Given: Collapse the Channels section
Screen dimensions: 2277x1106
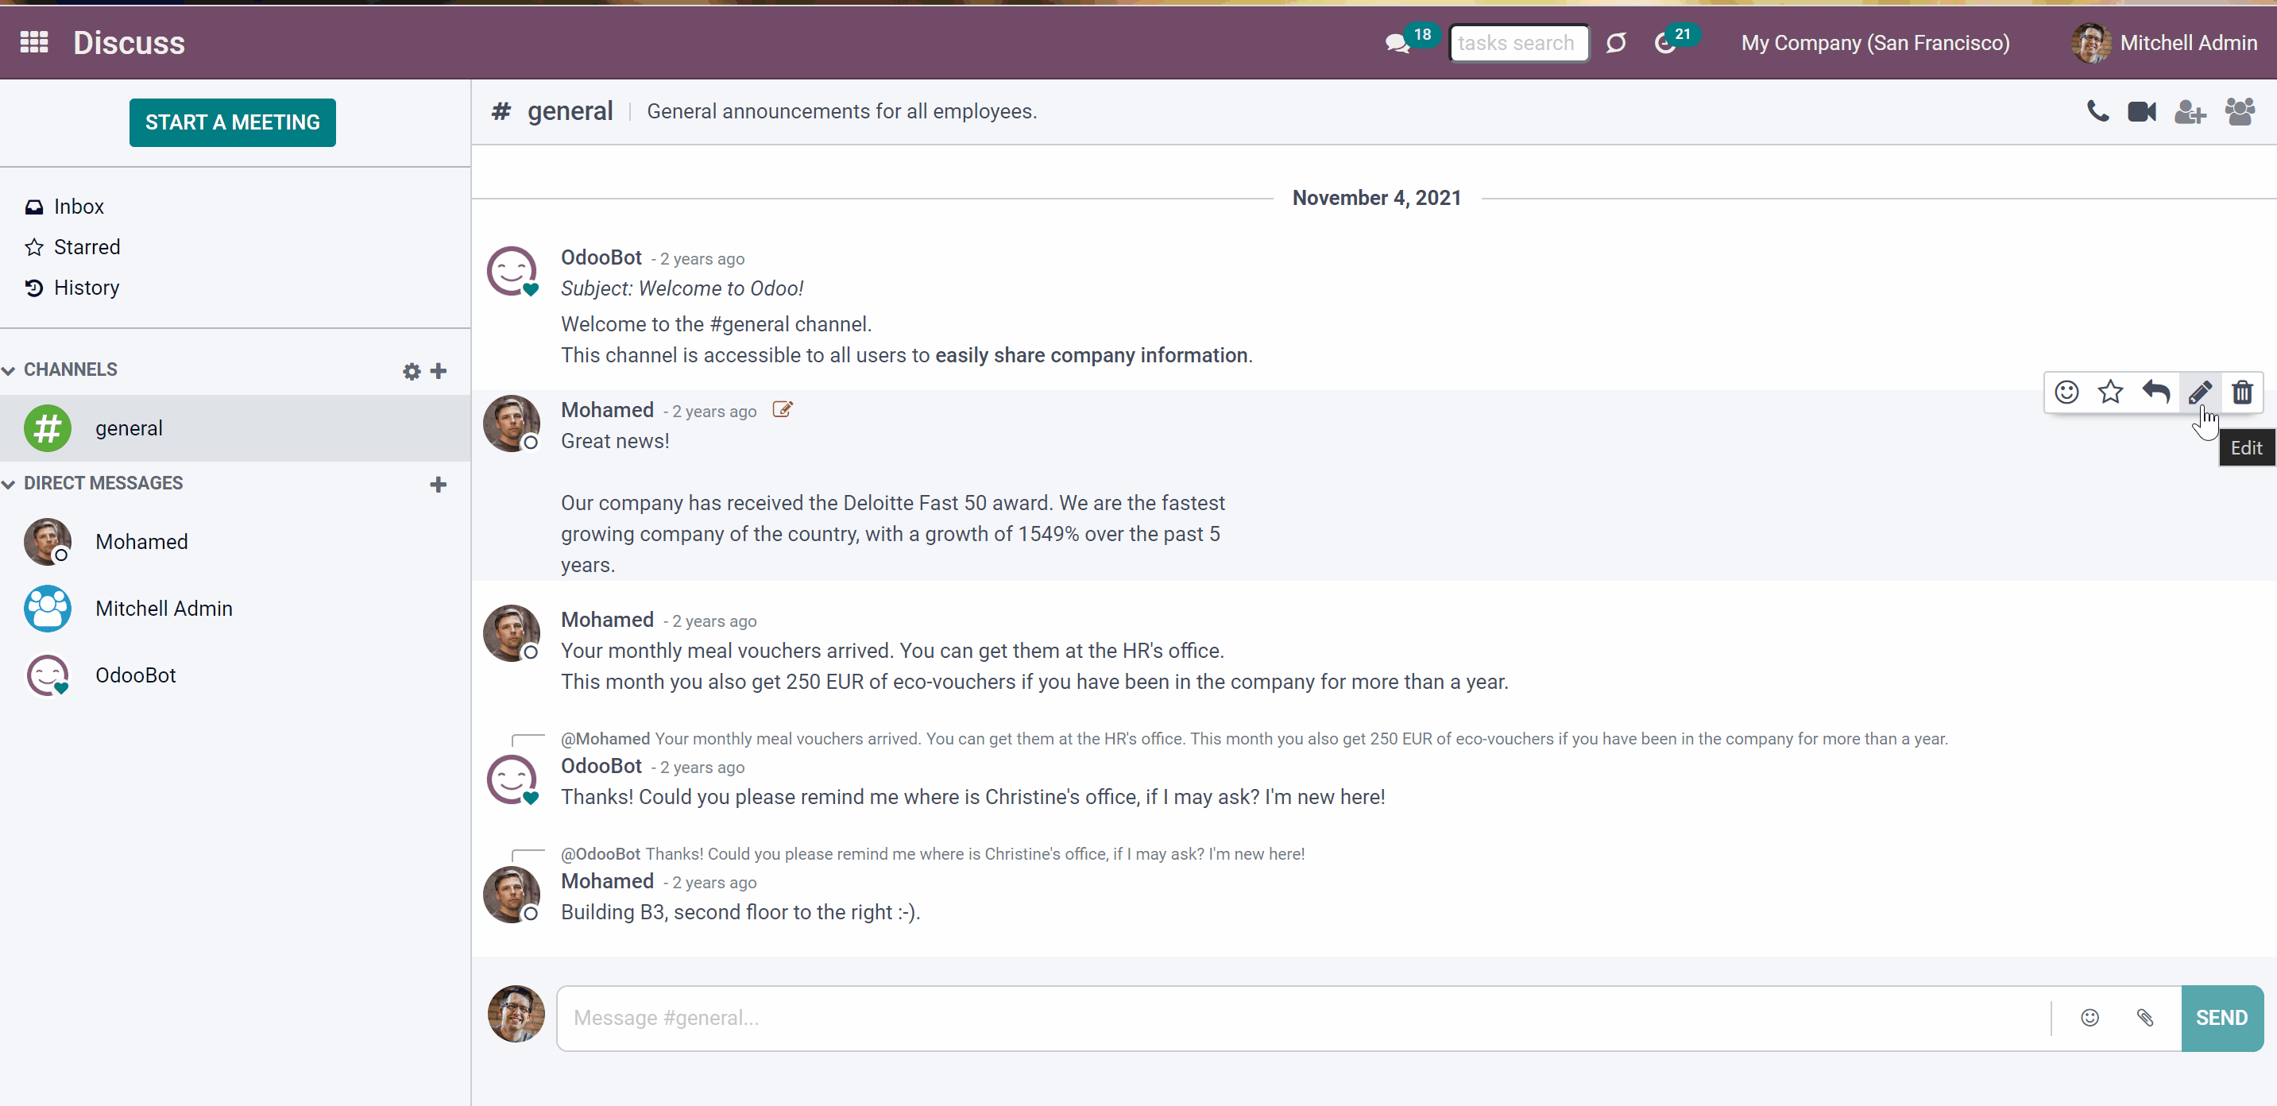Looking at the screenshot, I should pyautogui.click(x=60, y=369).
